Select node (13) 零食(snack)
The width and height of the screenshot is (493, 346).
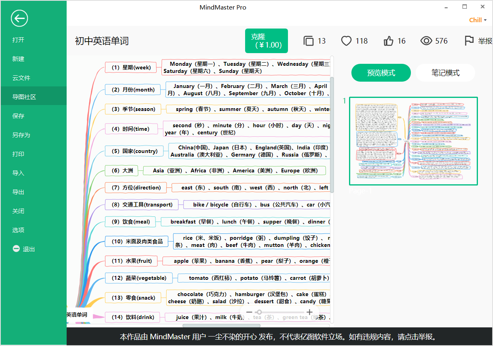tap(134, 298)
